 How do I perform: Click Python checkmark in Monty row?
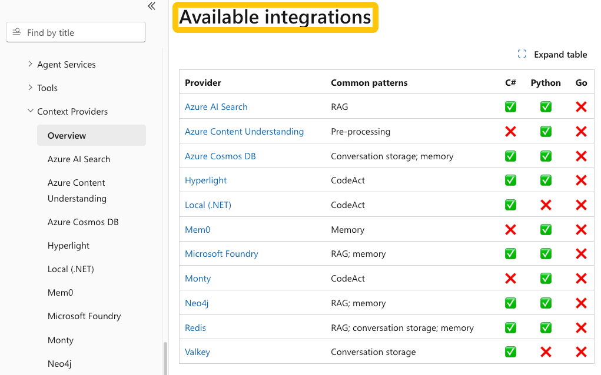click(x=546, y=279)
